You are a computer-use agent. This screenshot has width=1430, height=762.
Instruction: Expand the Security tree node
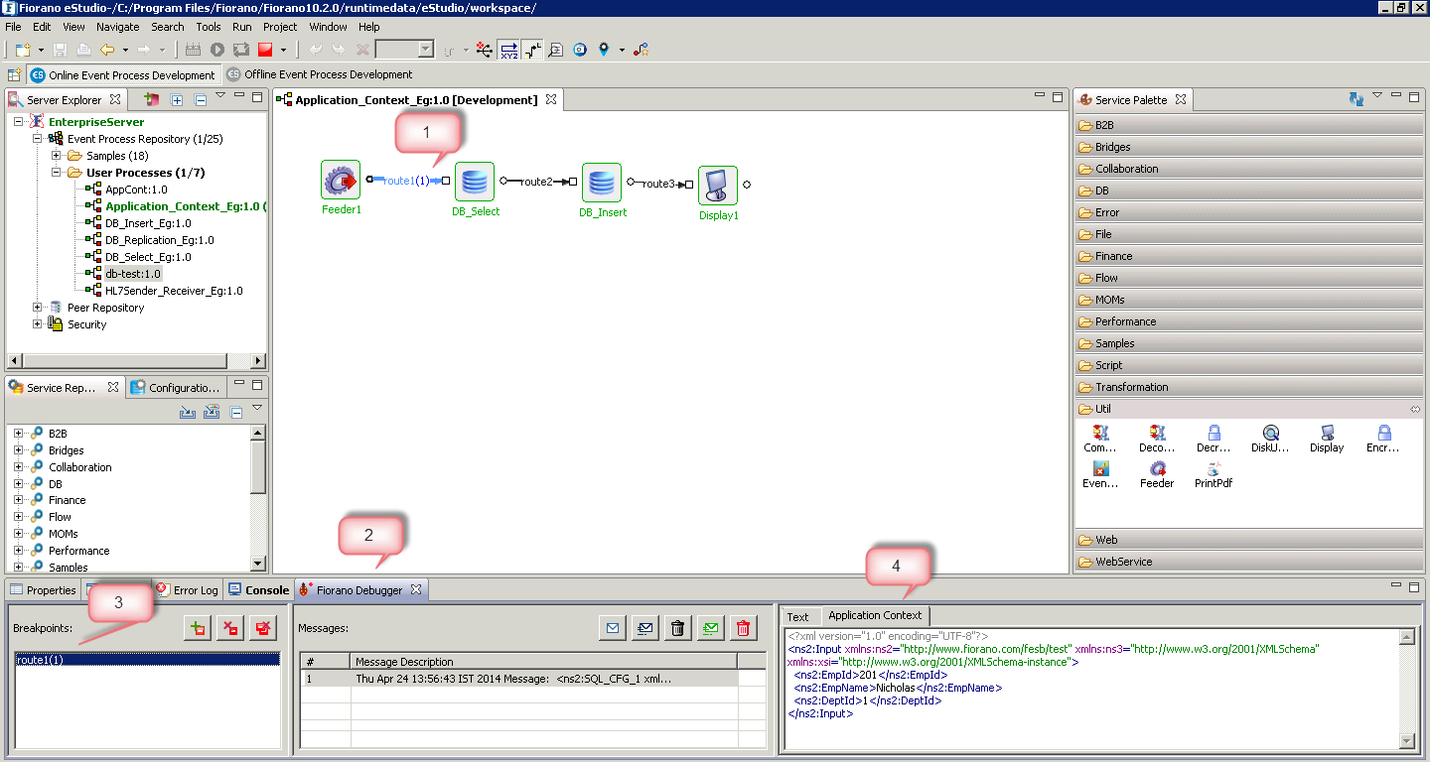(x=38, y=324)
